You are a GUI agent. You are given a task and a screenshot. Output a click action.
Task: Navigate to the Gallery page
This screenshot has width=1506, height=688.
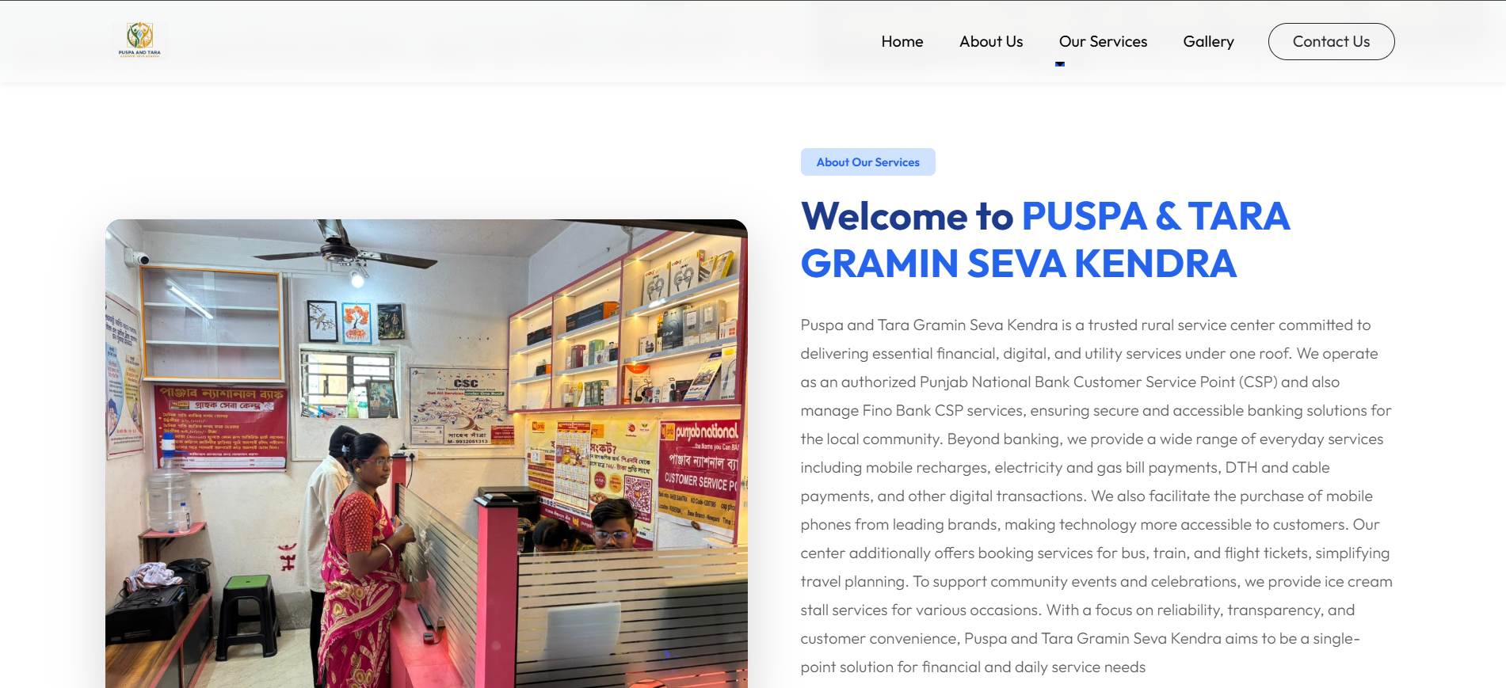point(1207,42)
